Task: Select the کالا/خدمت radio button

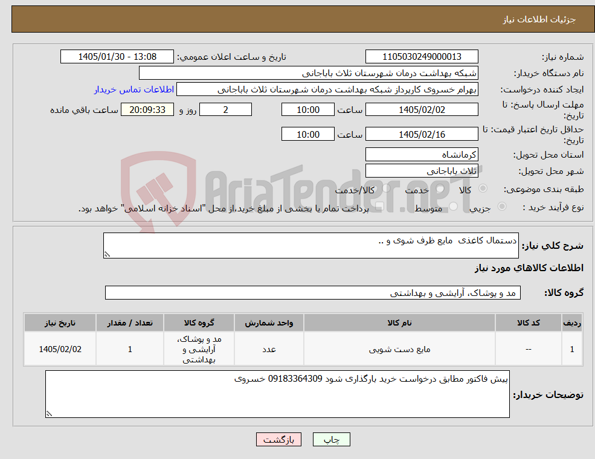Action: 386,188
